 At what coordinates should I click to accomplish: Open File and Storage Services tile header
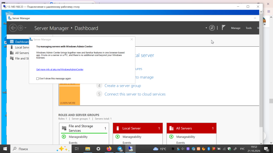tap(84, 128)
